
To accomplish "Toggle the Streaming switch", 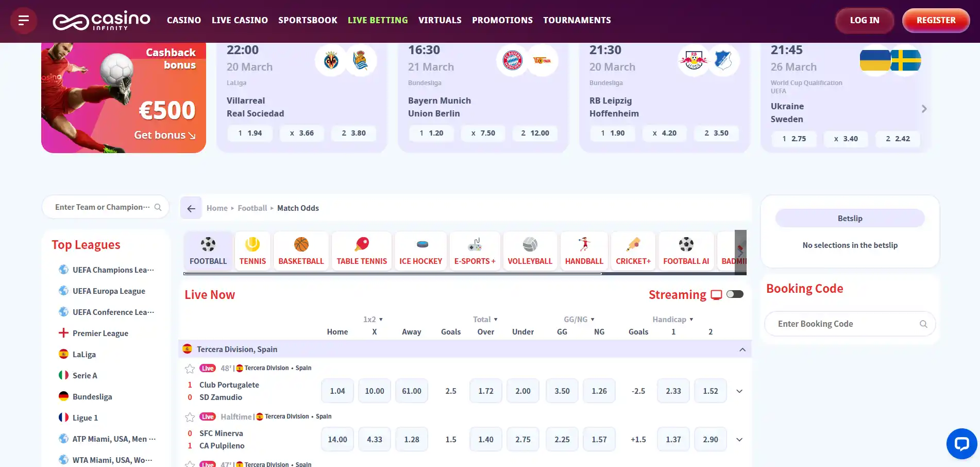I will [735, 294].
